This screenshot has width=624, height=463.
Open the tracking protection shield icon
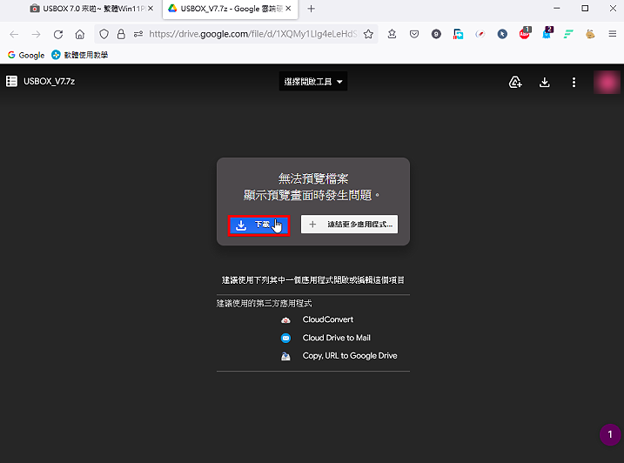(x=104, y=34)
